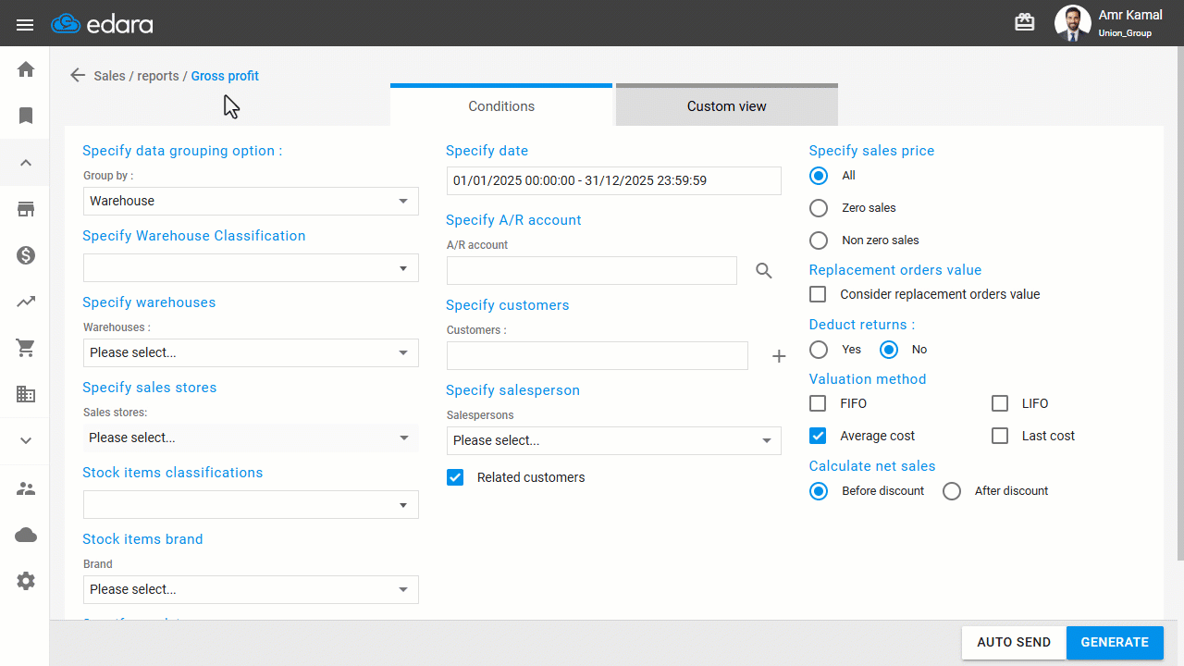Open the store sidebar icon

click(26, 209)
